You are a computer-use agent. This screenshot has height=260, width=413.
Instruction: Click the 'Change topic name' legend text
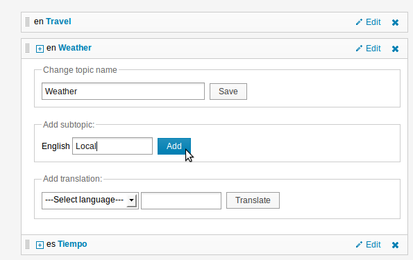tap(80, 70)
